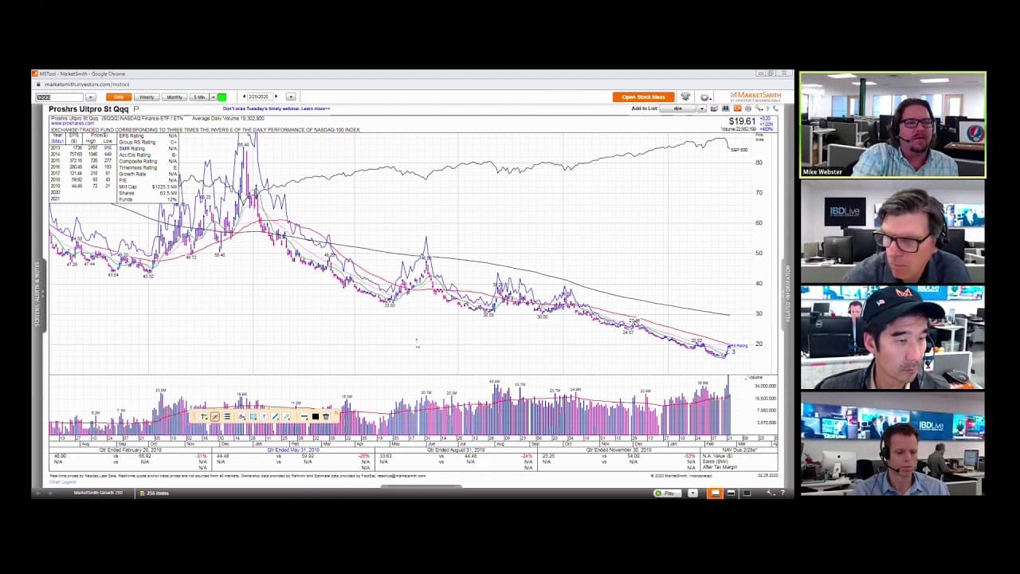
Task: Open the dropdown right of the date
Action: (291, 96)
